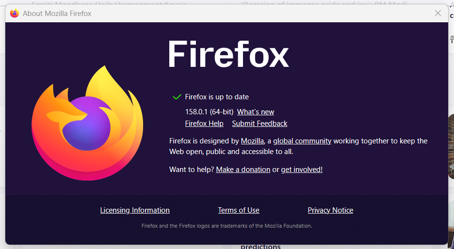The height and width of the screenshot is (249, 454).
Task: Open the Firefox Help link
Action: coord(204,124)
